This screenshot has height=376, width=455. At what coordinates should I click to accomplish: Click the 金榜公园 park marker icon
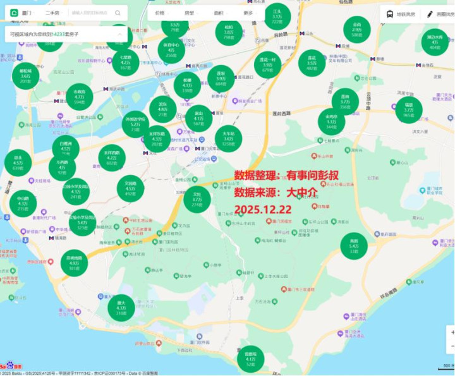point(195,179)
